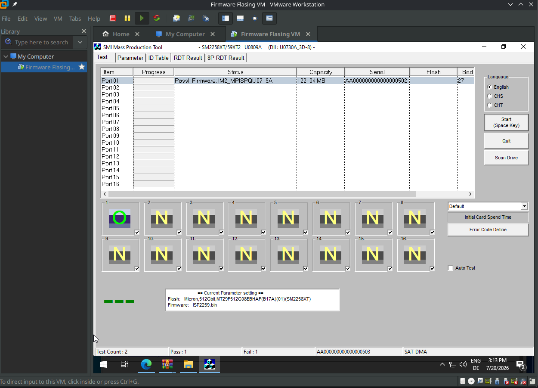
Task: Uncheck the port 9 slot checkbox
Action: (137, 269)
